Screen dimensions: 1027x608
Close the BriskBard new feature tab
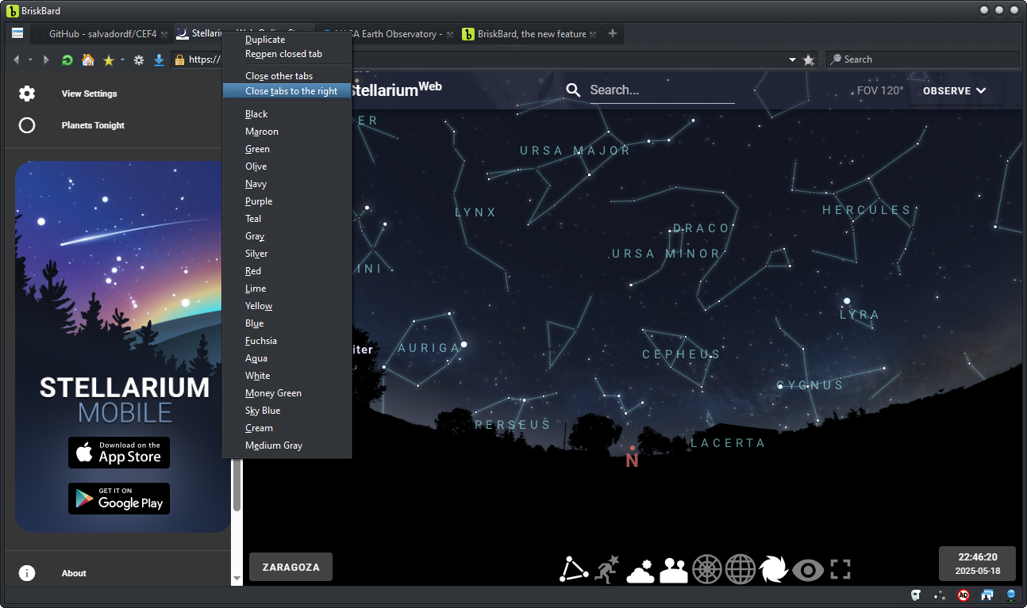pos(594,34)
